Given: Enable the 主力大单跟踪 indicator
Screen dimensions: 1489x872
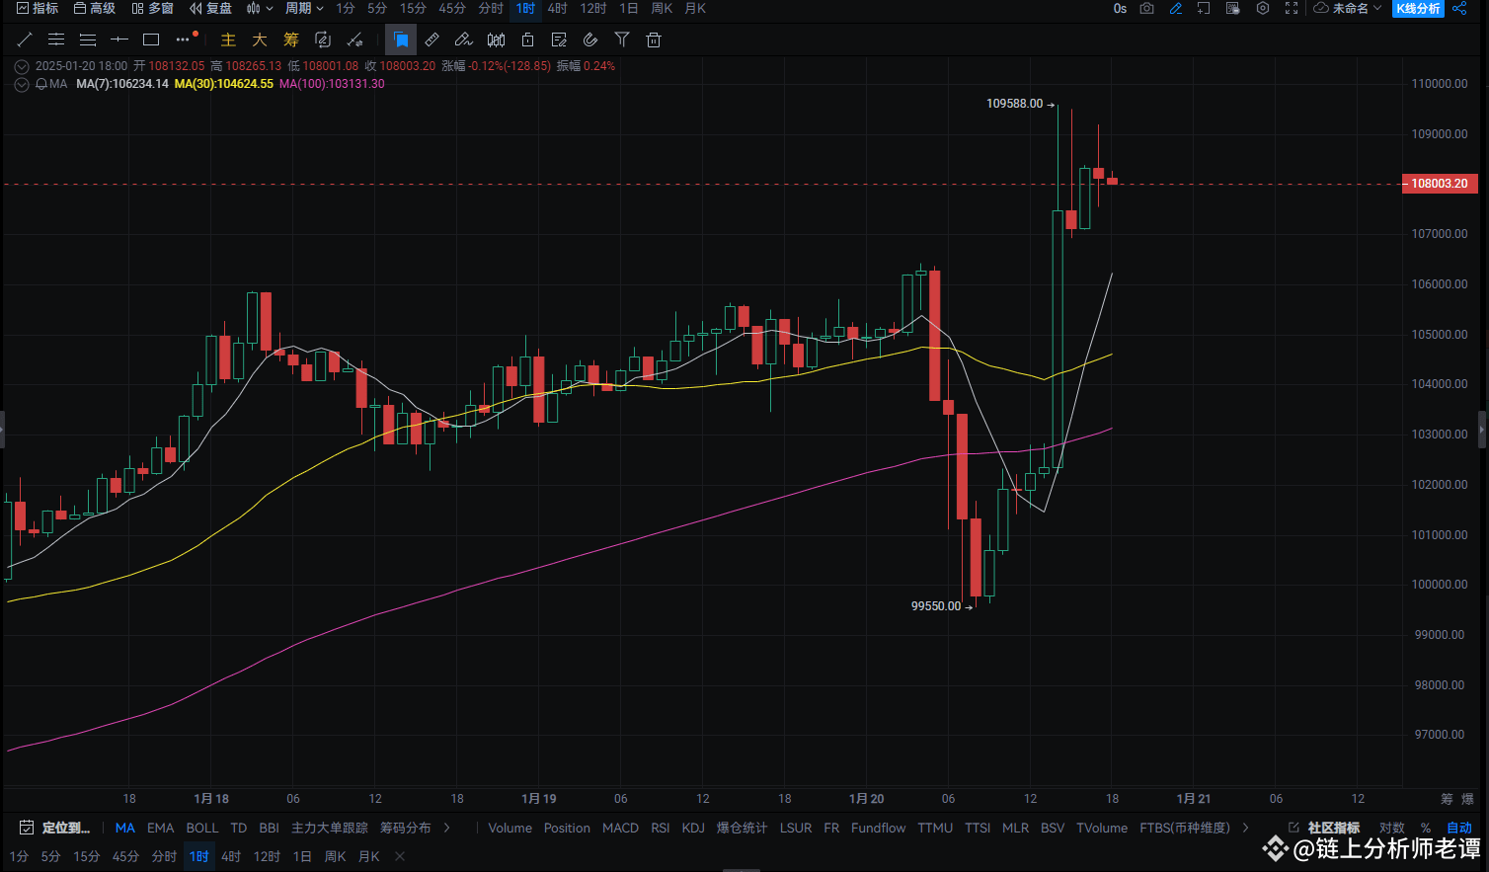Looking at the screenshot, I should [330, 828].
